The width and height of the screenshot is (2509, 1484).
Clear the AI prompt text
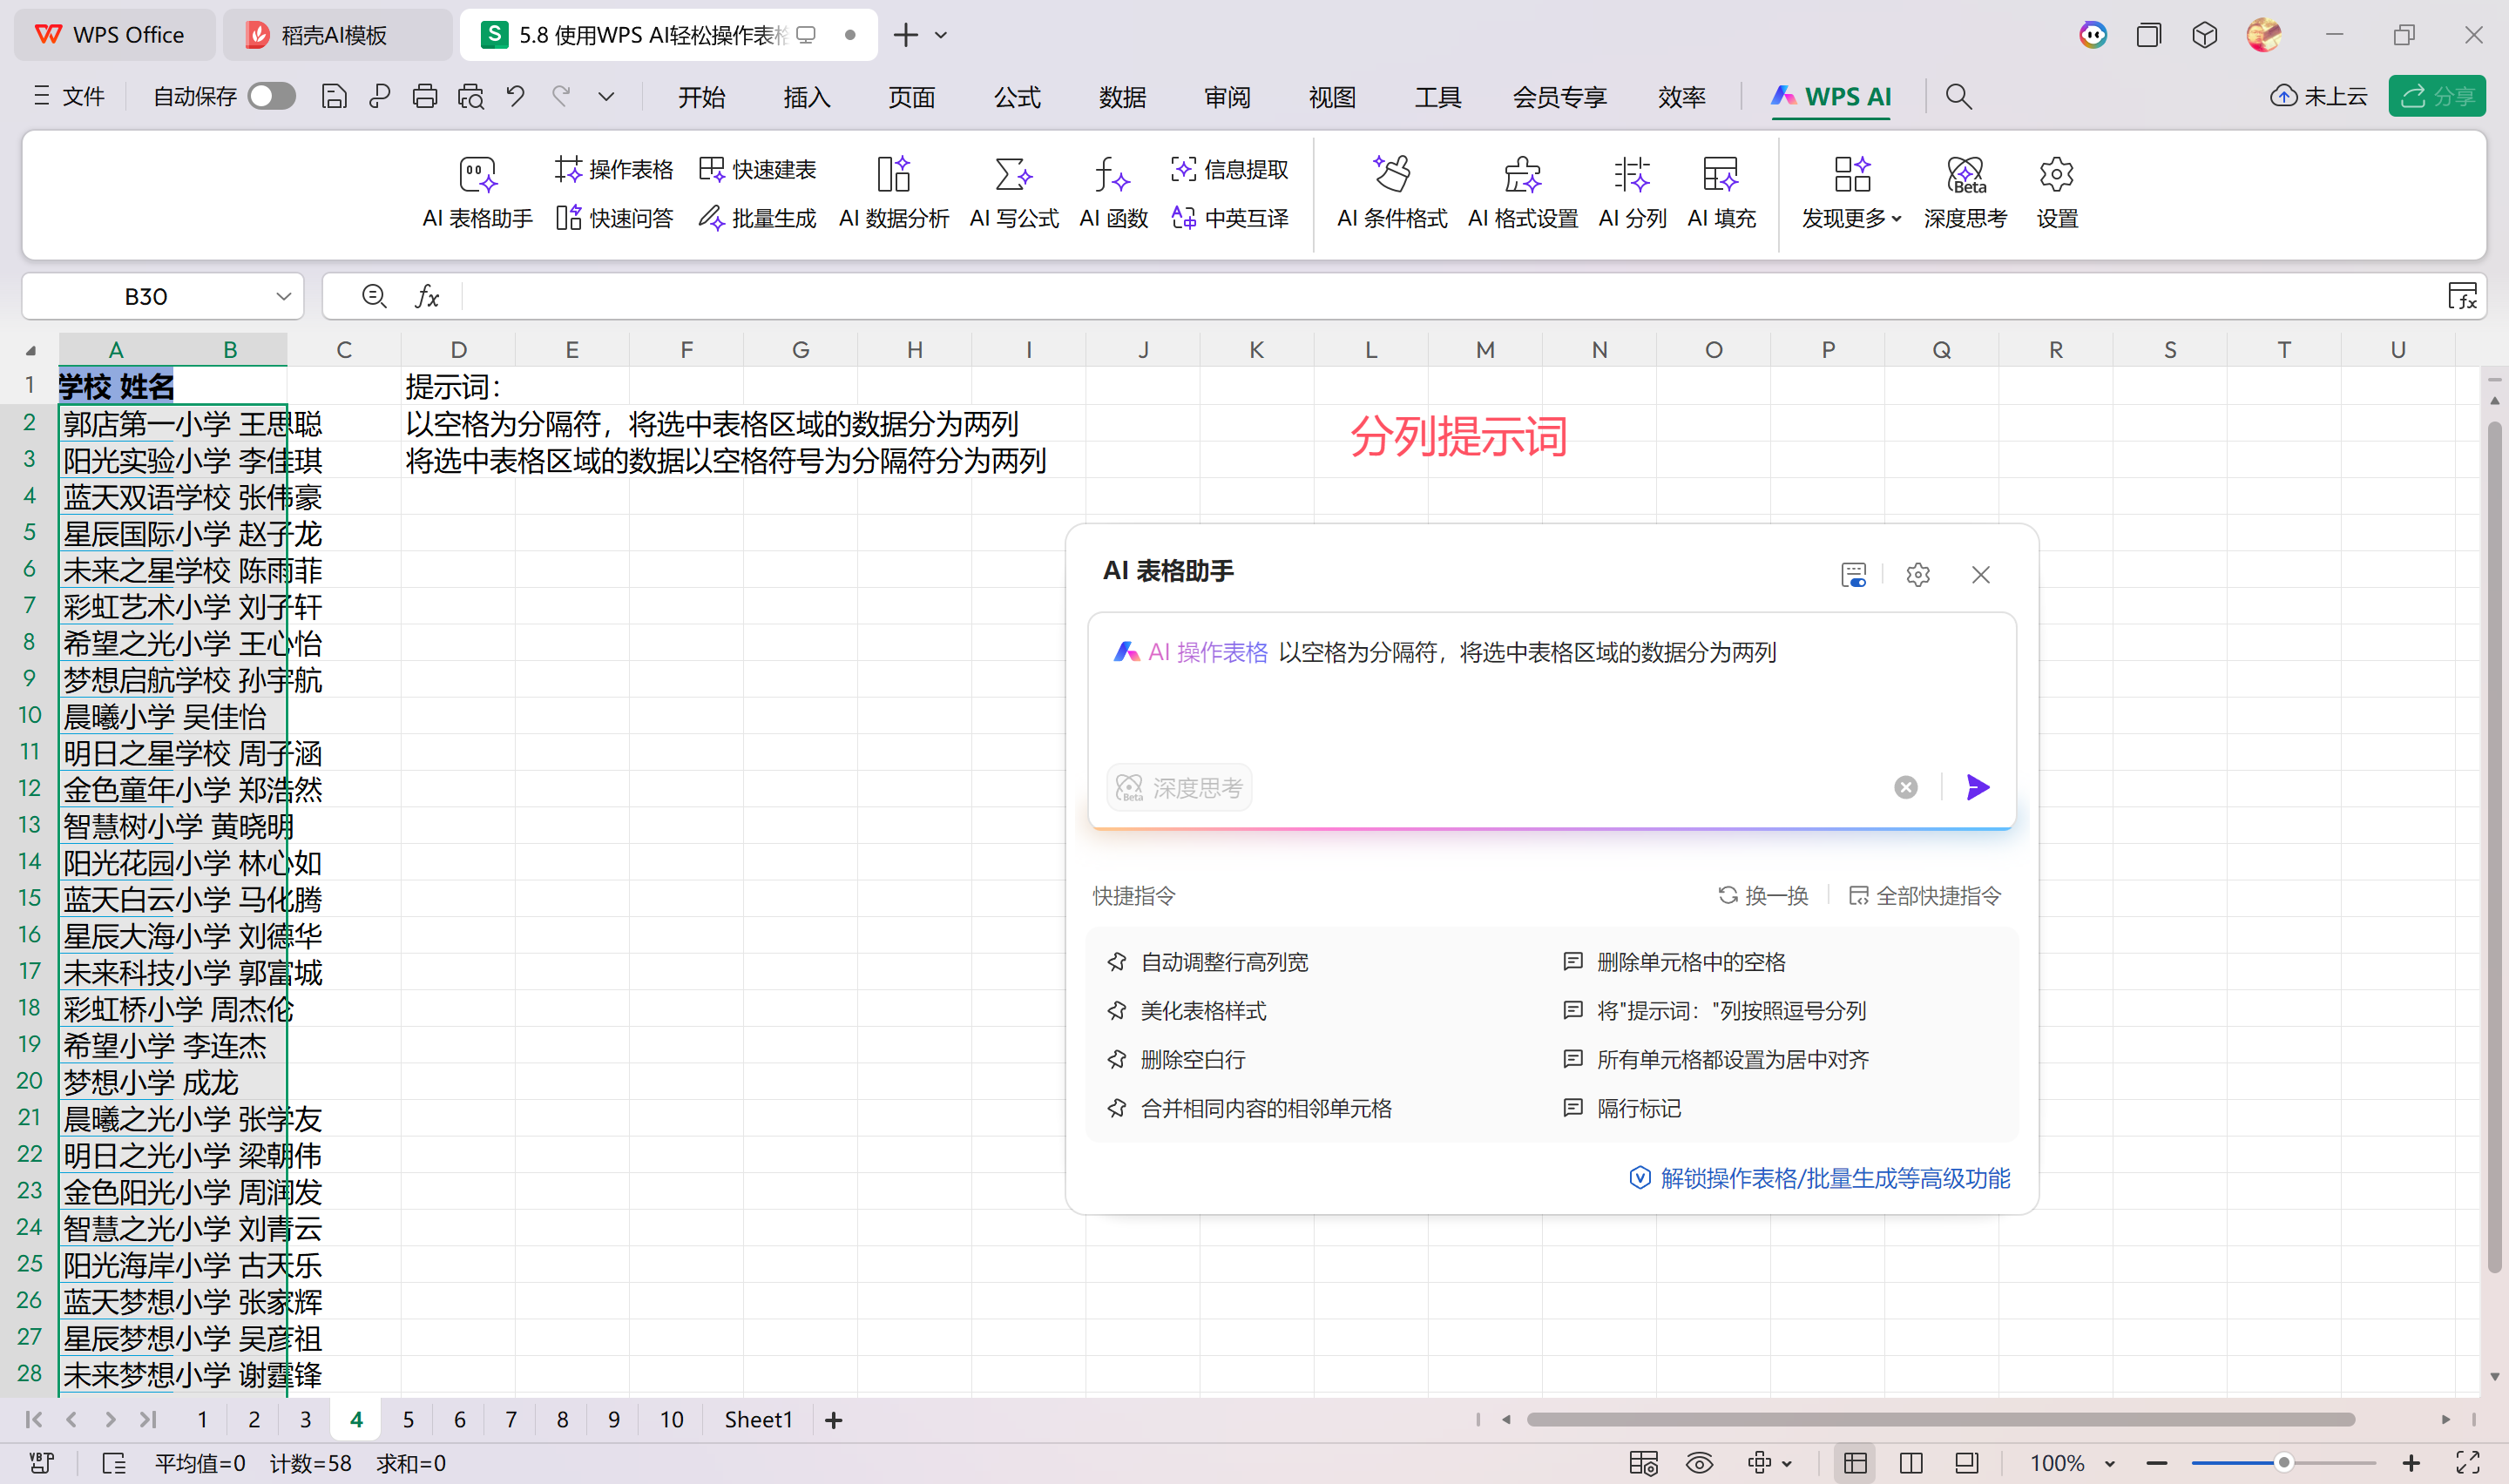coord(1906,787)
